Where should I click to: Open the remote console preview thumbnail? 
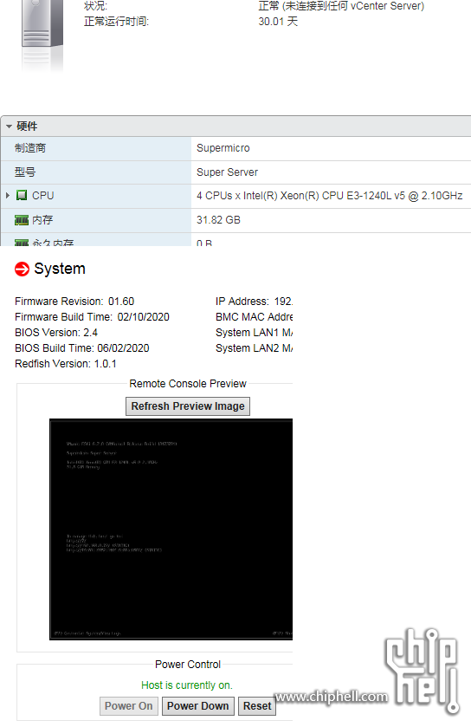tap(171, 529)
